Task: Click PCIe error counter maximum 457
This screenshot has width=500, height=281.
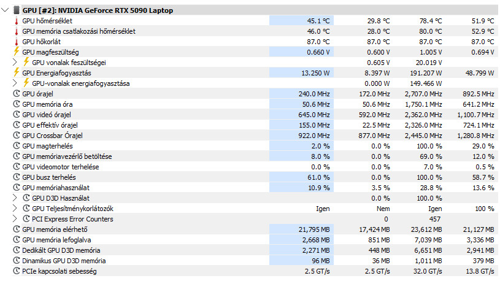Action: [435, 219]
